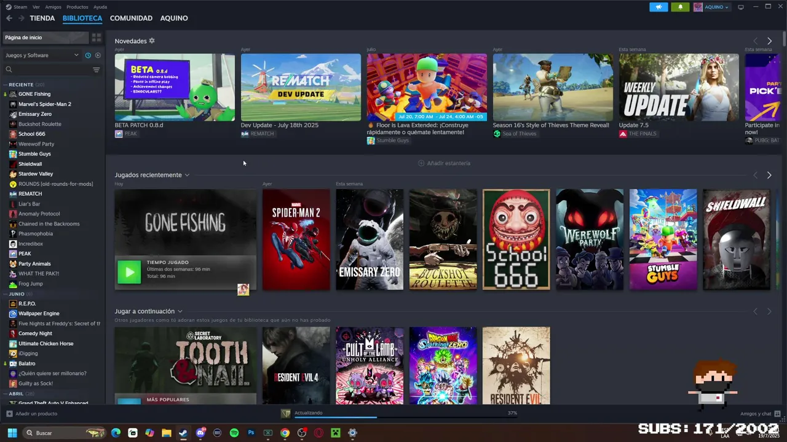Viewport: 787px width, 442px height.
Task: Expand AQUINO account dropdown
Action: (711, 7)
